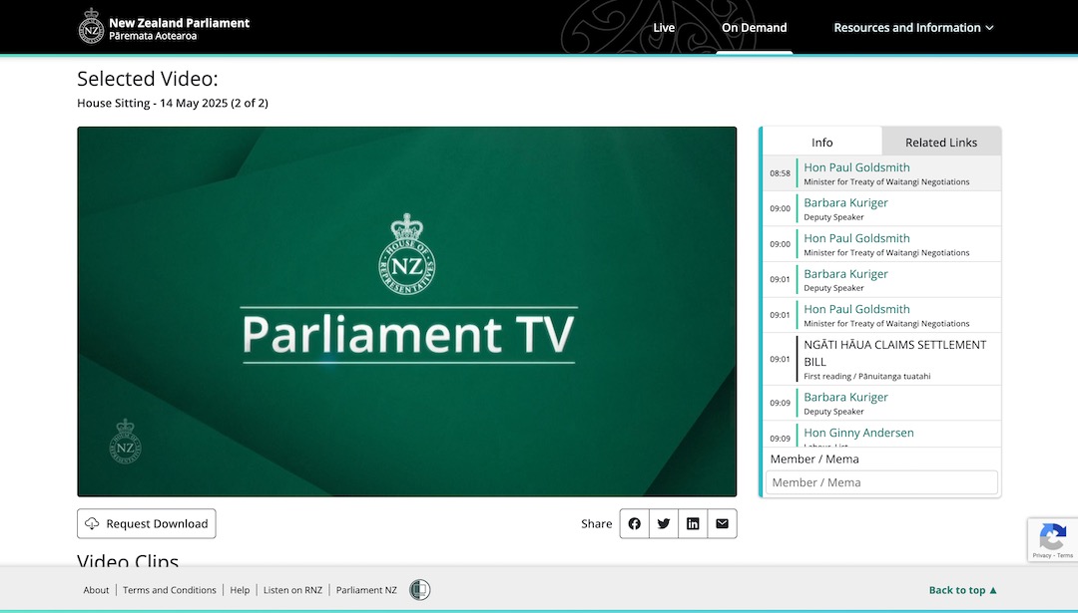Select Barbara Kuriger entry at 09:01

pos(882,279)
